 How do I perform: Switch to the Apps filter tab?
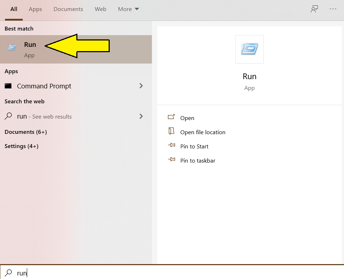click(35, 9)
